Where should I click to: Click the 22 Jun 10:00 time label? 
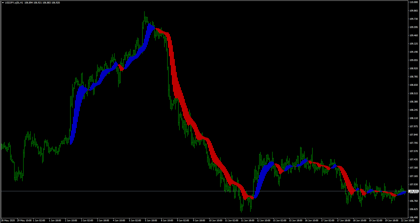[407, 220]
